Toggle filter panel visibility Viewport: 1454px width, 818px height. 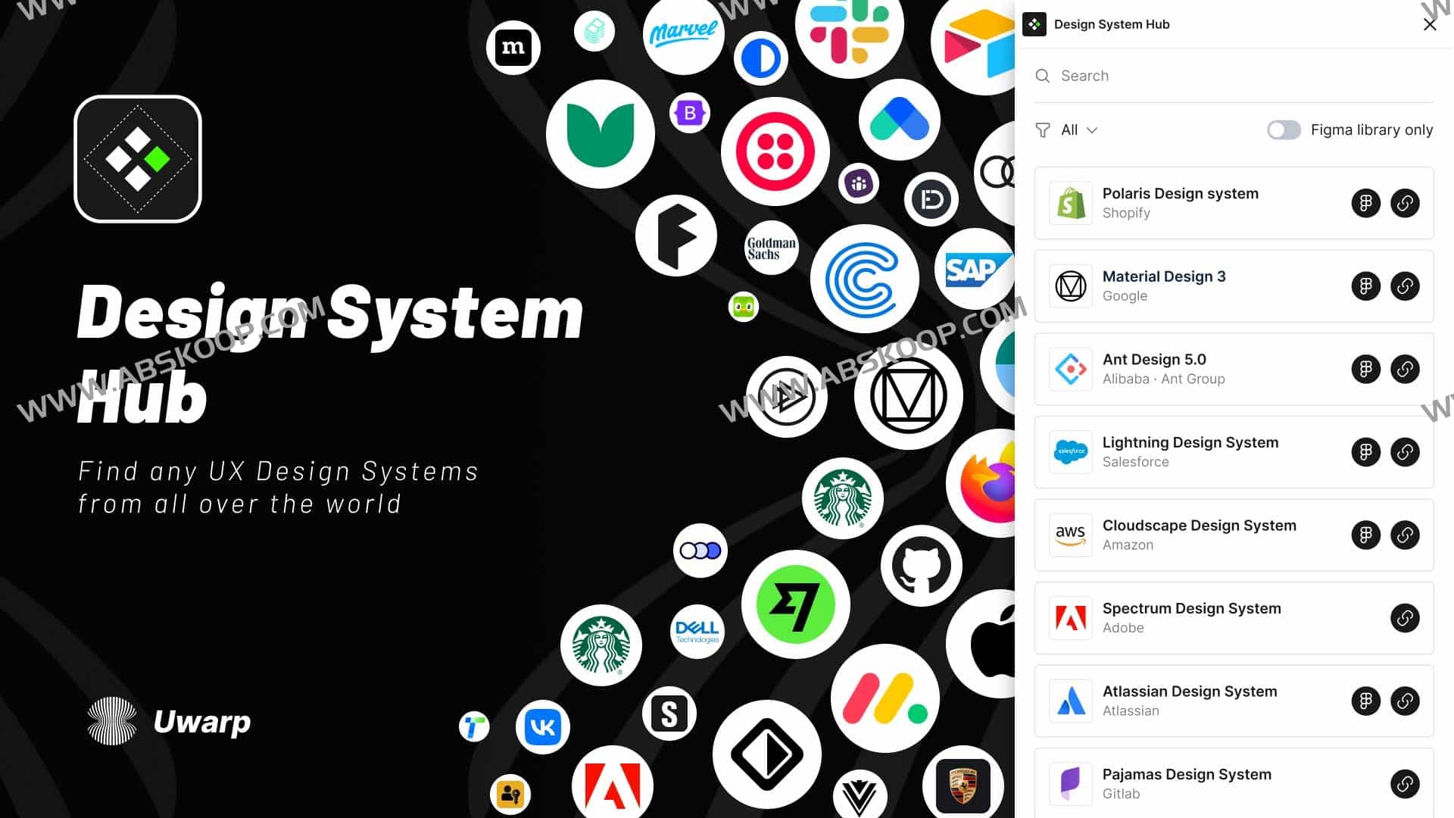tap(1044, 129)
